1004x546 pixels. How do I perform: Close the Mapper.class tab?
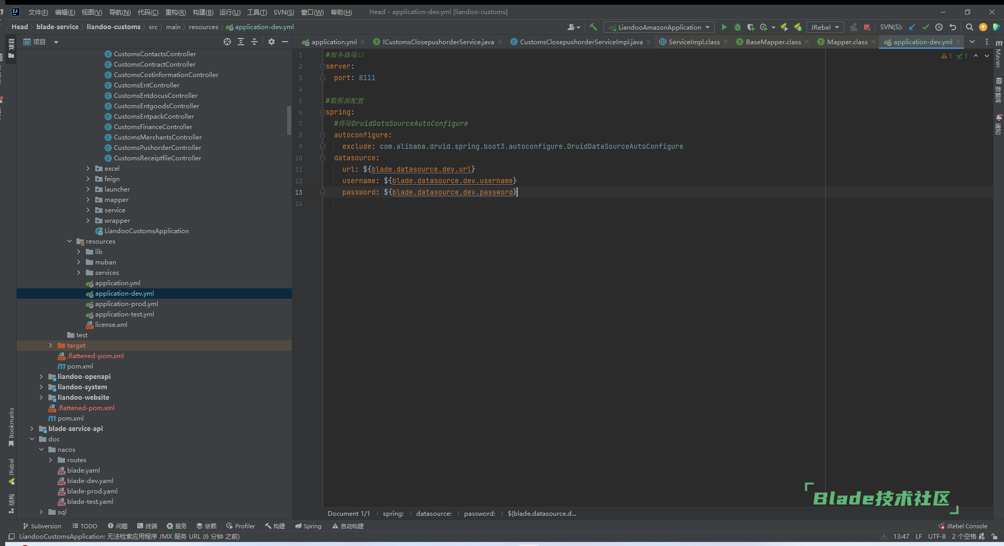click(873, 42)
